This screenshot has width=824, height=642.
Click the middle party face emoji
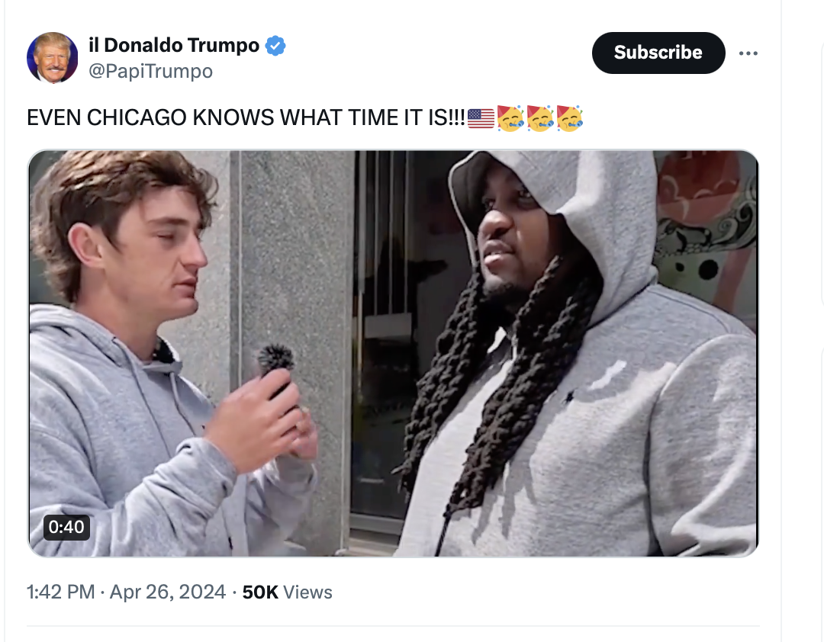tap(539, 118)
